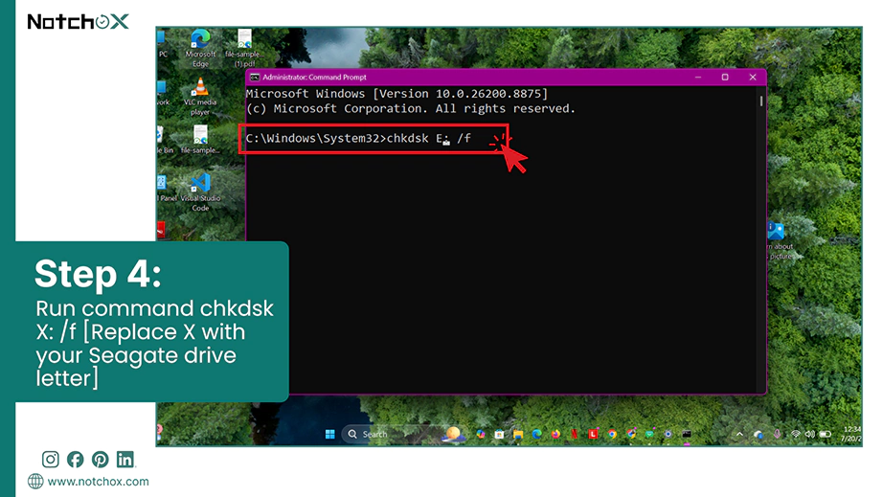Click the Learn about this picture icon
The height and width of the screenshot is (497, 883).
tap(778, 240)
